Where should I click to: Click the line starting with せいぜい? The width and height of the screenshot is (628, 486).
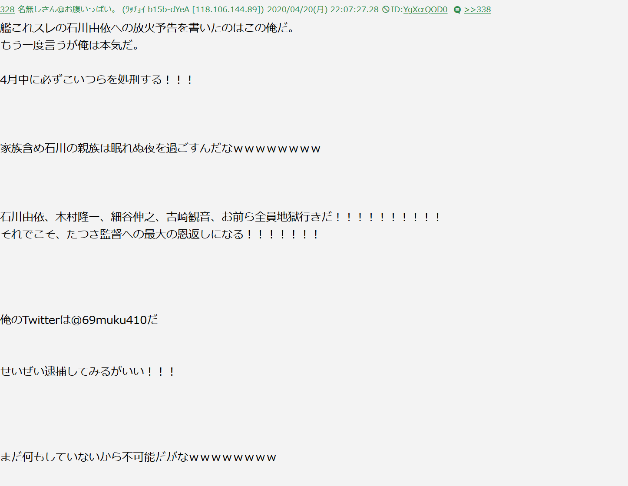88,371
